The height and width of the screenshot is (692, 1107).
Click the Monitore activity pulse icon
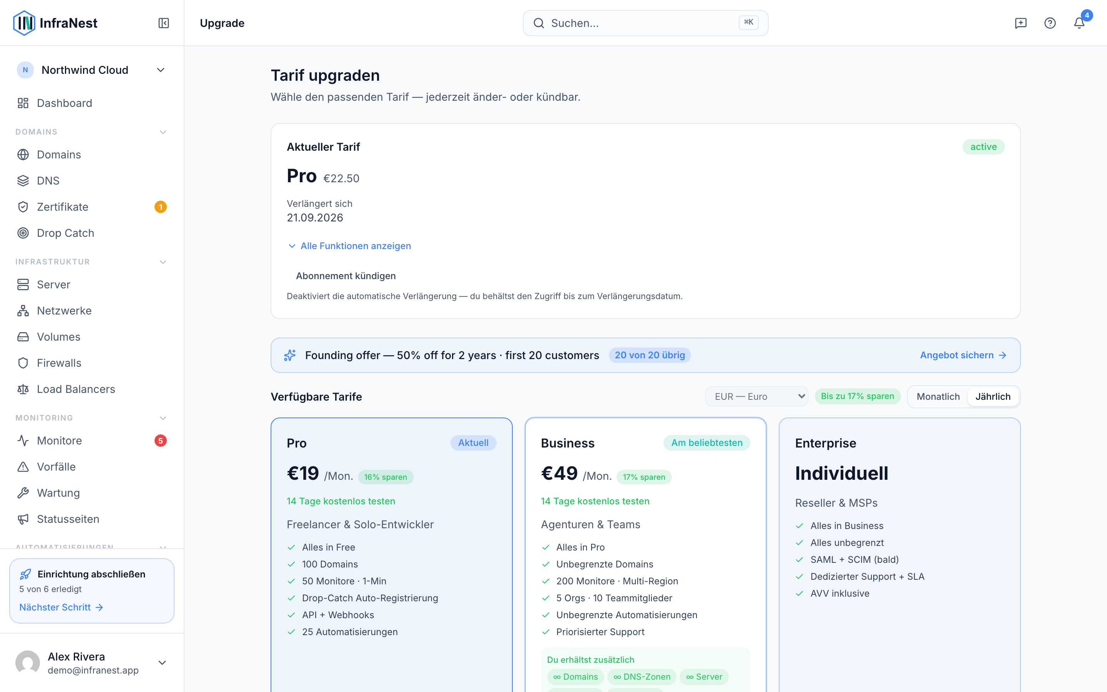click(23, 441)
